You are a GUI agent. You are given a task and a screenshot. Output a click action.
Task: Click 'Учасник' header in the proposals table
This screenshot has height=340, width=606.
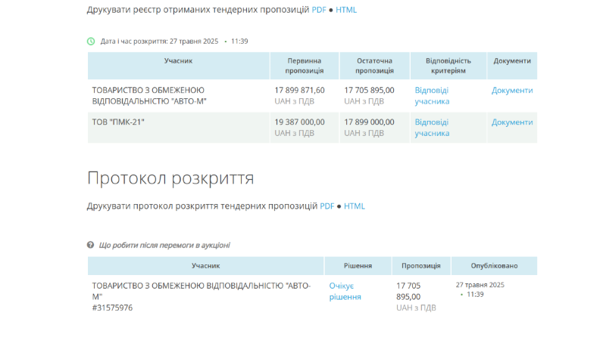point(179,60)
